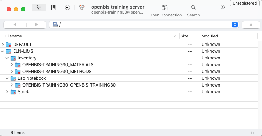Image resolution: width=262 pixels, height=136 pixels.
Task: Select the OPENBIS-TRAINING30_MATERIALS folder icon
Action: pyautogui.click(x=18, y=65)
